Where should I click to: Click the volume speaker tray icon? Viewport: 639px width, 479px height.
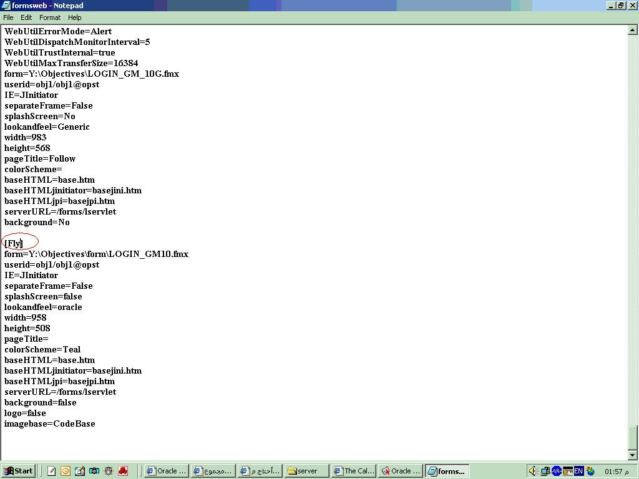pos(534,471)
